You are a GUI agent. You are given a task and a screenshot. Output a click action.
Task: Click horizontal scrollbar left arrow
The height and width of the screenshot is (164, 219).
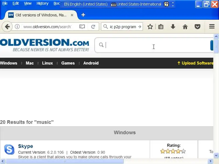click(x=2, y=161)
